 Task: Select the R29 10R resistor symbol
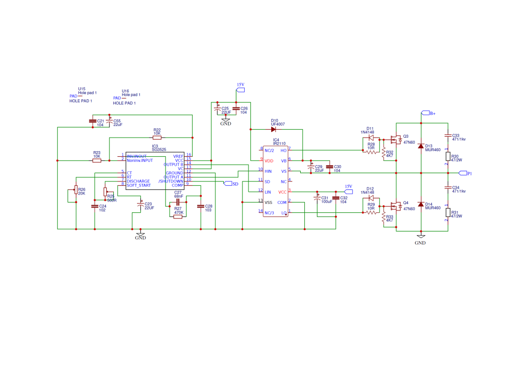[371, 212]
